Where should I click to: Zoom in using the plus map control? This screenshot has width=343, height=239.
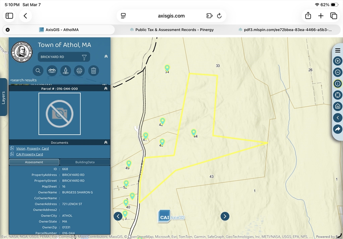[x=337, y=61]
